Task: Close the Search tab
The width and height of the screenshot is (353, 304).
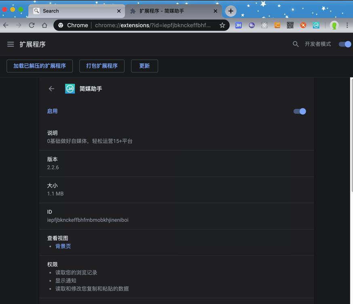Action: [119, 11]
